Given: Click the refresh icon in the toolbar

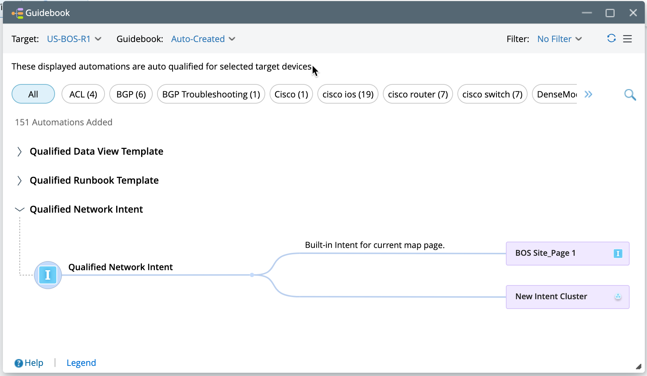Looking at the screenshot, I should click(611, 38).
